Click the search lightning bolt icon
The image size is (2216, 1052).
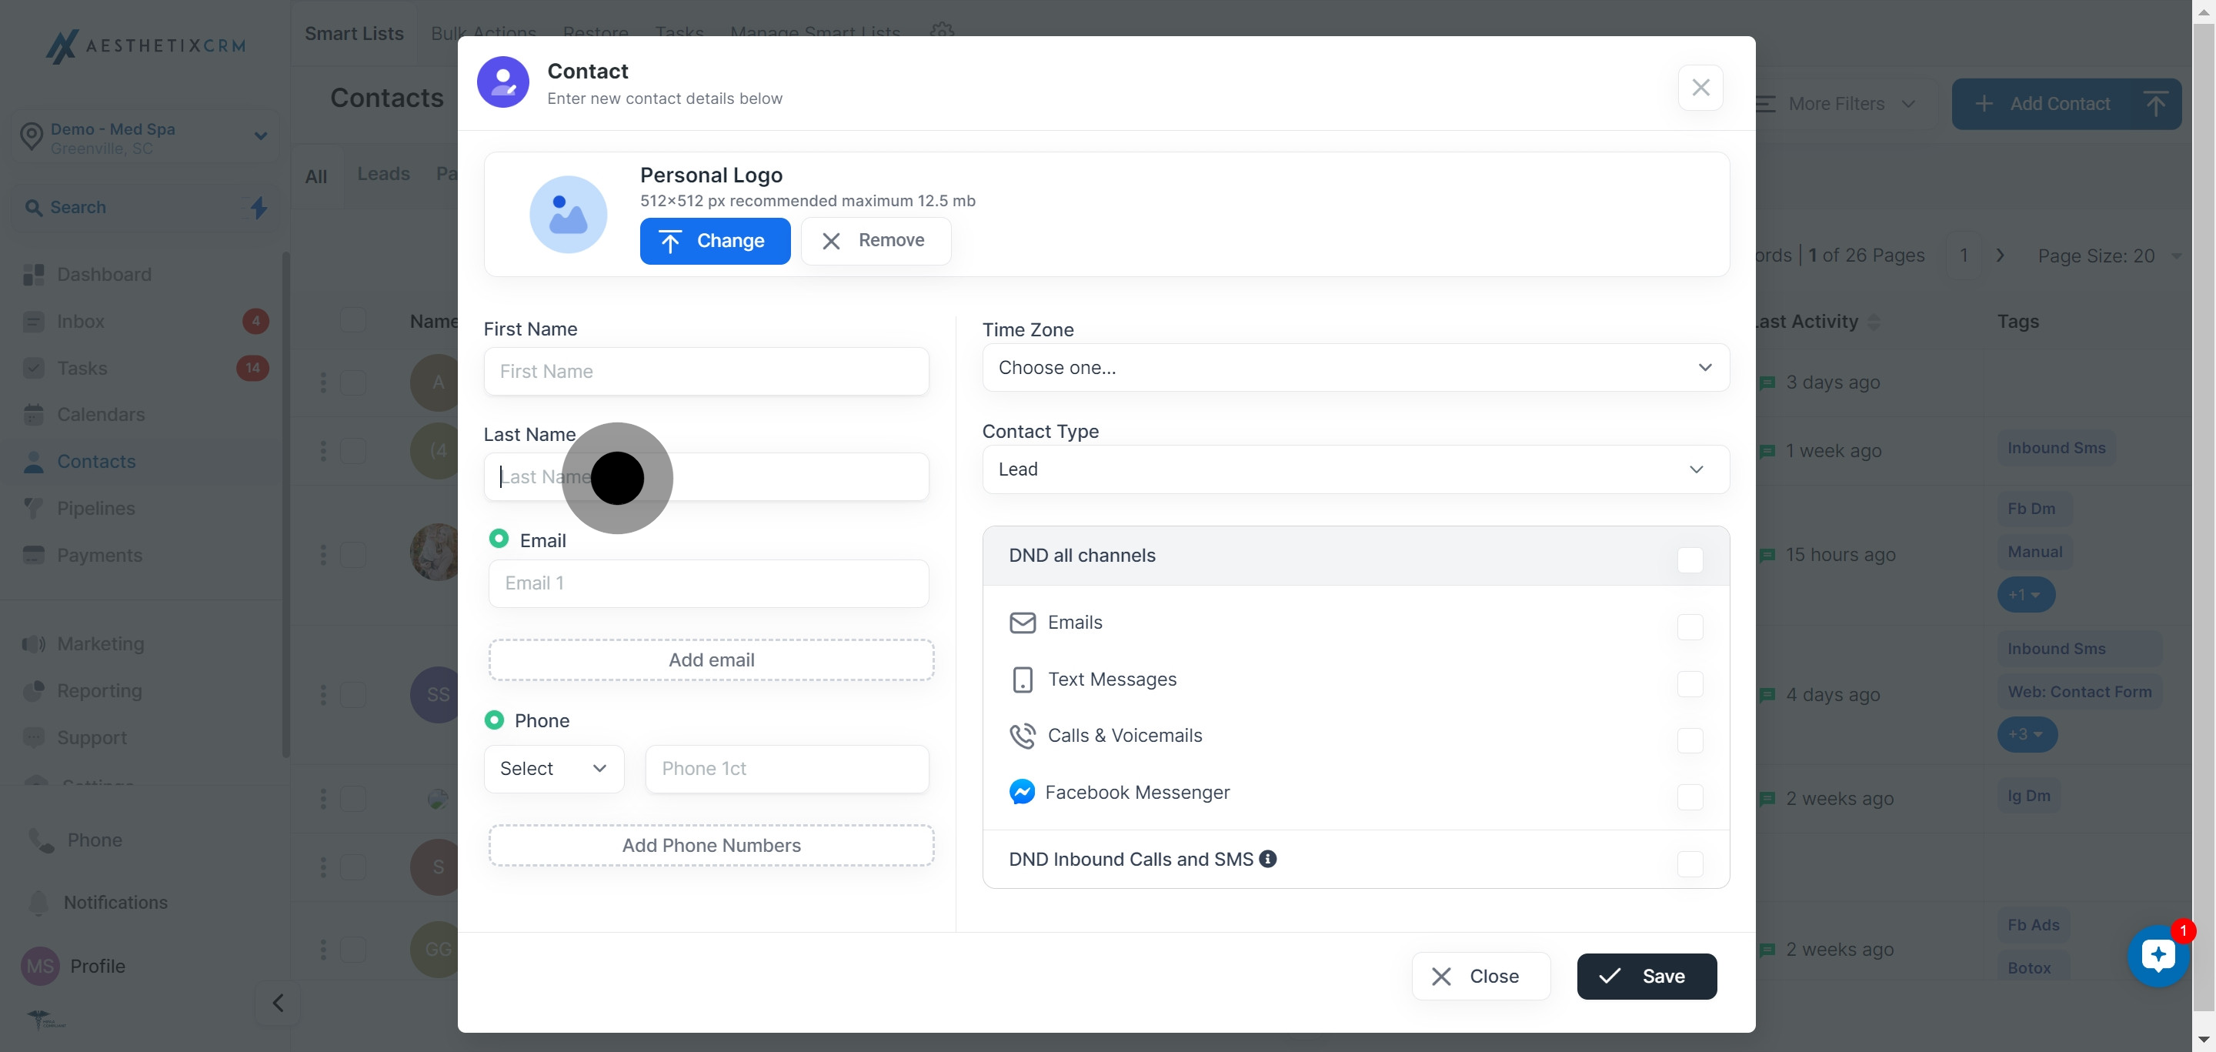point(258,207)
